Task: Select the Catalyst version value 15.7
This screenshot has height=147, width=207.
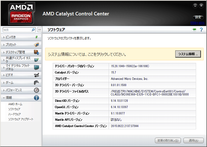Action: (x=114, y=72)
